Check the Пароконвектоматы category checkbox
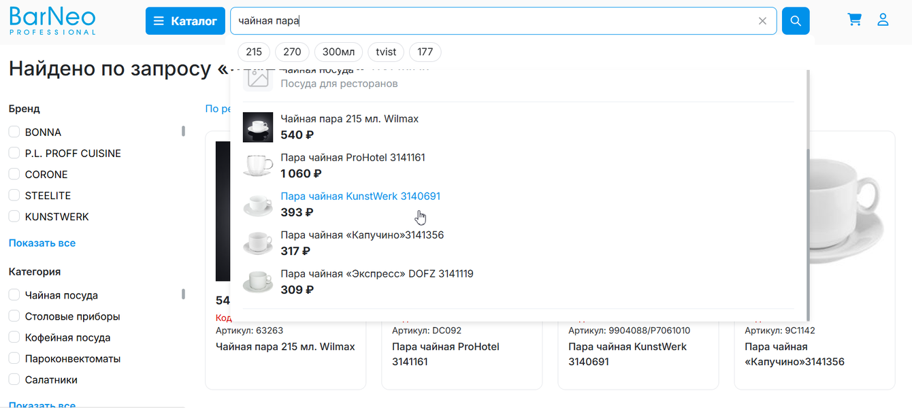Screen dimensions: 912x408 click(14, 358)
